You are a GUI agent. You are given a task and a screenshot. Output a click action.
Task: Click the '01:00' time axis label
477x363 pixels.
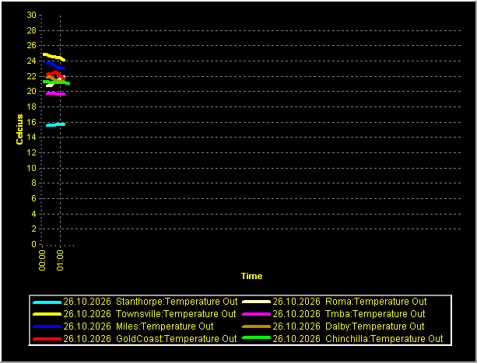pyautogui.click(x=60, y=260)
